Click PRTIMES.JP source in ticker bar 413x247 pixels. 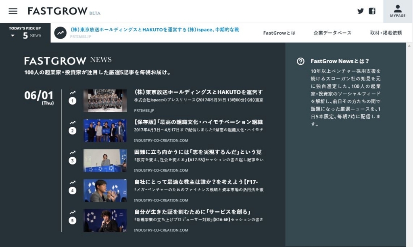coord(81,37)
